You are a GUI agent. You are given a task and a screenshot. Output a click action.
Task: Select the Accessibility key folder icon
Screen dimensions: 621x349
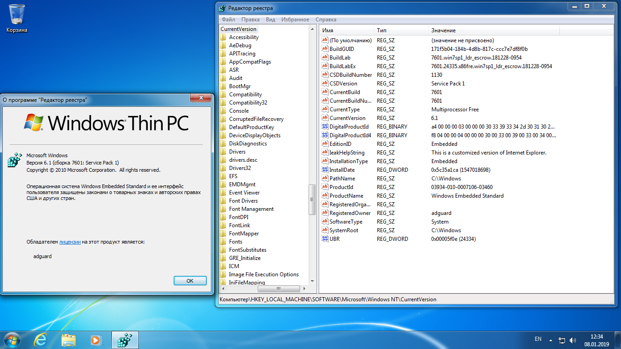coord(223,37)
